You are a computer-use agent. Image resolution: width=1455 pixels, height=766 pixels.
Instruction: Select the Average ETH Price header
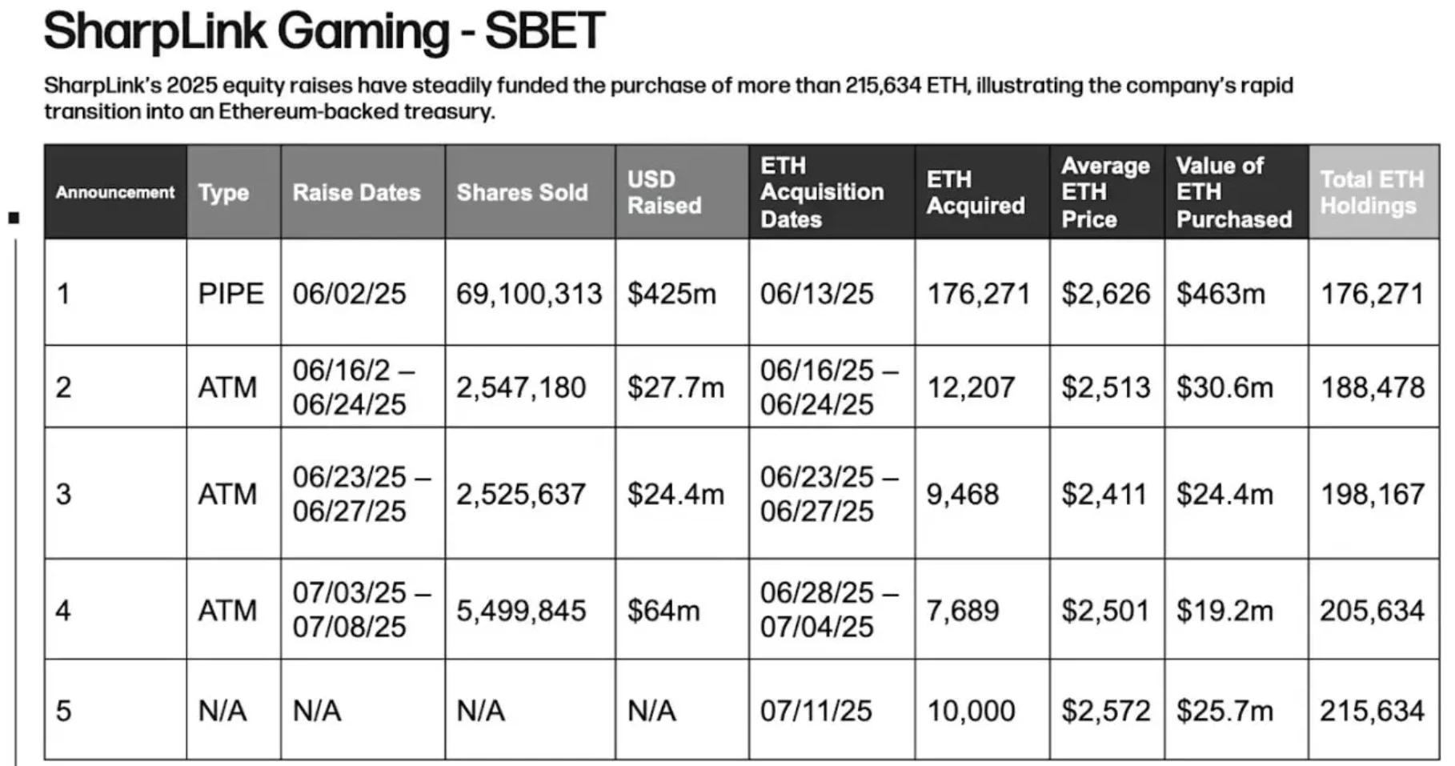(1105, 192)
